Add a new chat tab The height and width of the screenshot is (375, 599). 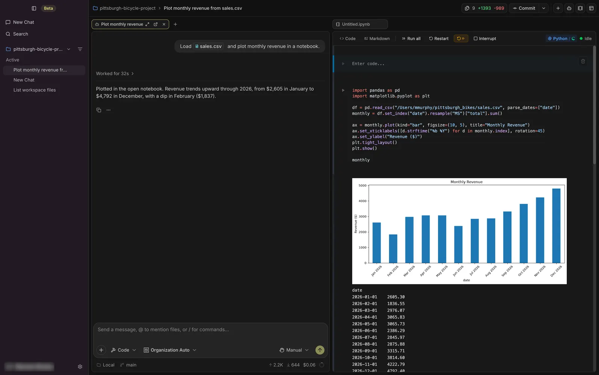[x=175, y=24]
